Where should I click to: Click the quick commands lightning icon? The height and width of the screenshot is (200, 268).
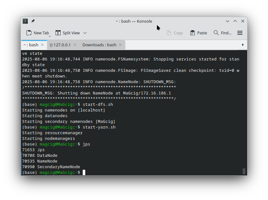tap(243, 45)
